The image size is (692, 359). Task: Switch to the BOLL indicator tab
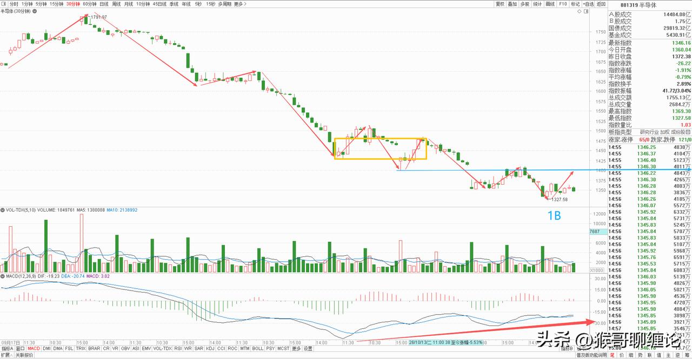pyautogui.click(x=258, y=349)
